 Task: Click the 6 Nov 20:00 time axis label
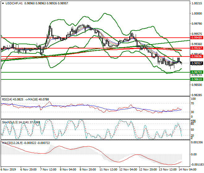click(28, 170)
